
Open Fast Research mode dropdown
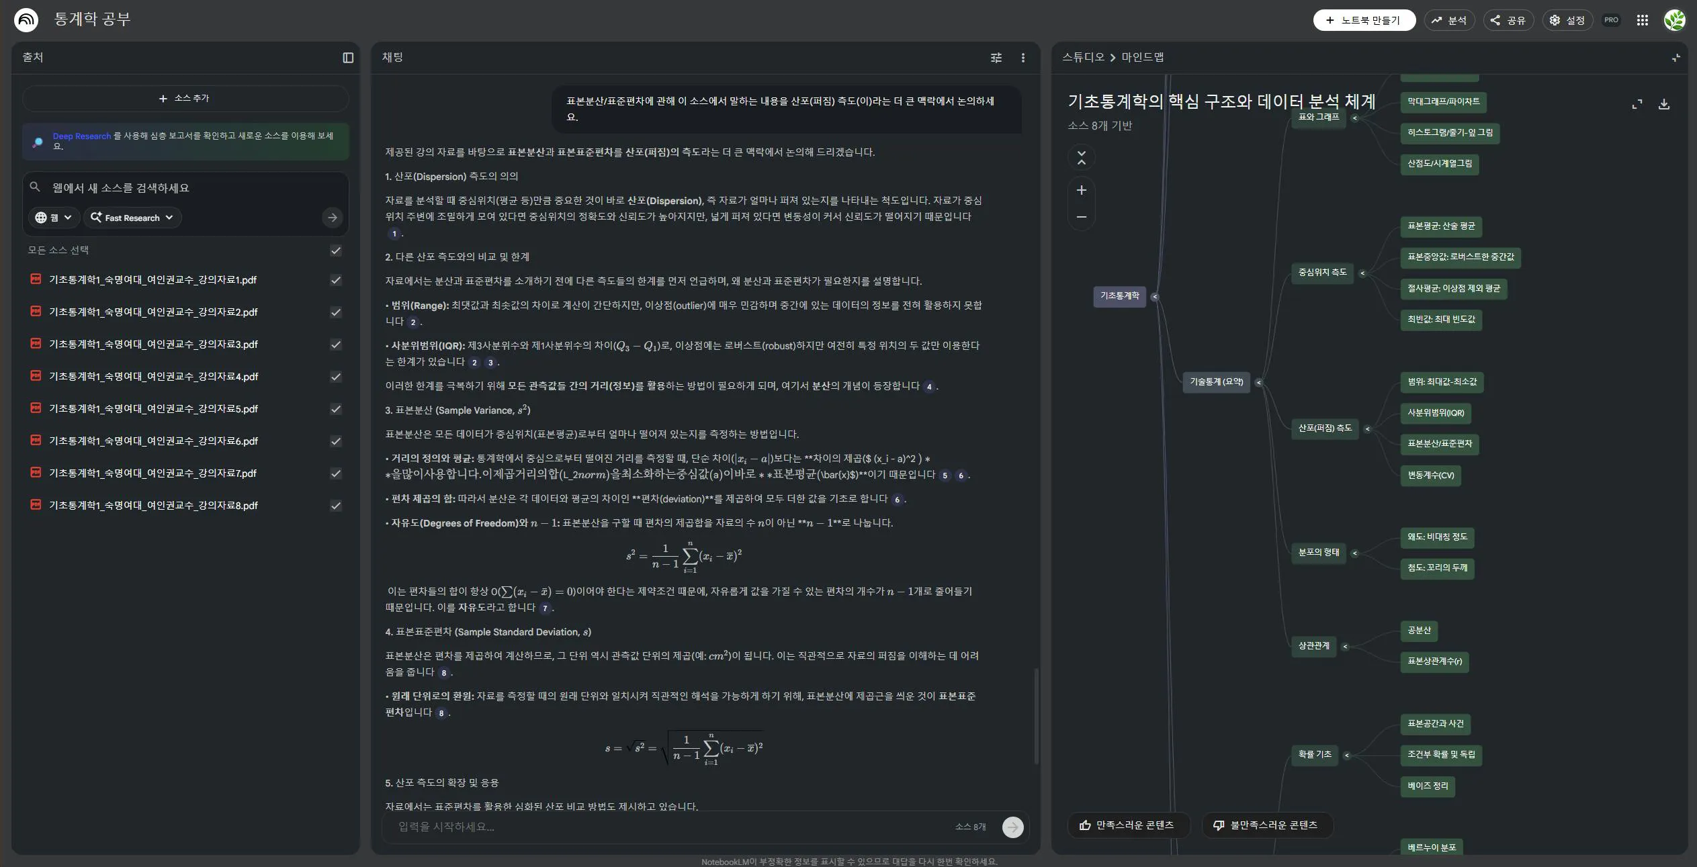point(132,218)
